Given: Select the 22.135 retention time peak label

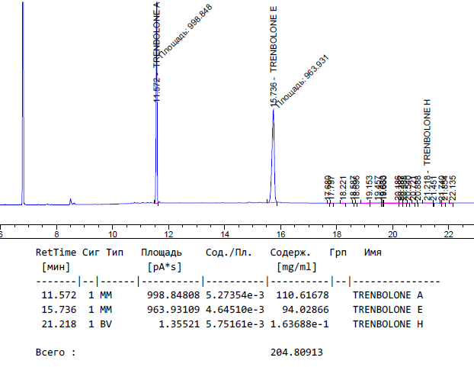Looking at the screenshot, I should click(x=453, y=188).
